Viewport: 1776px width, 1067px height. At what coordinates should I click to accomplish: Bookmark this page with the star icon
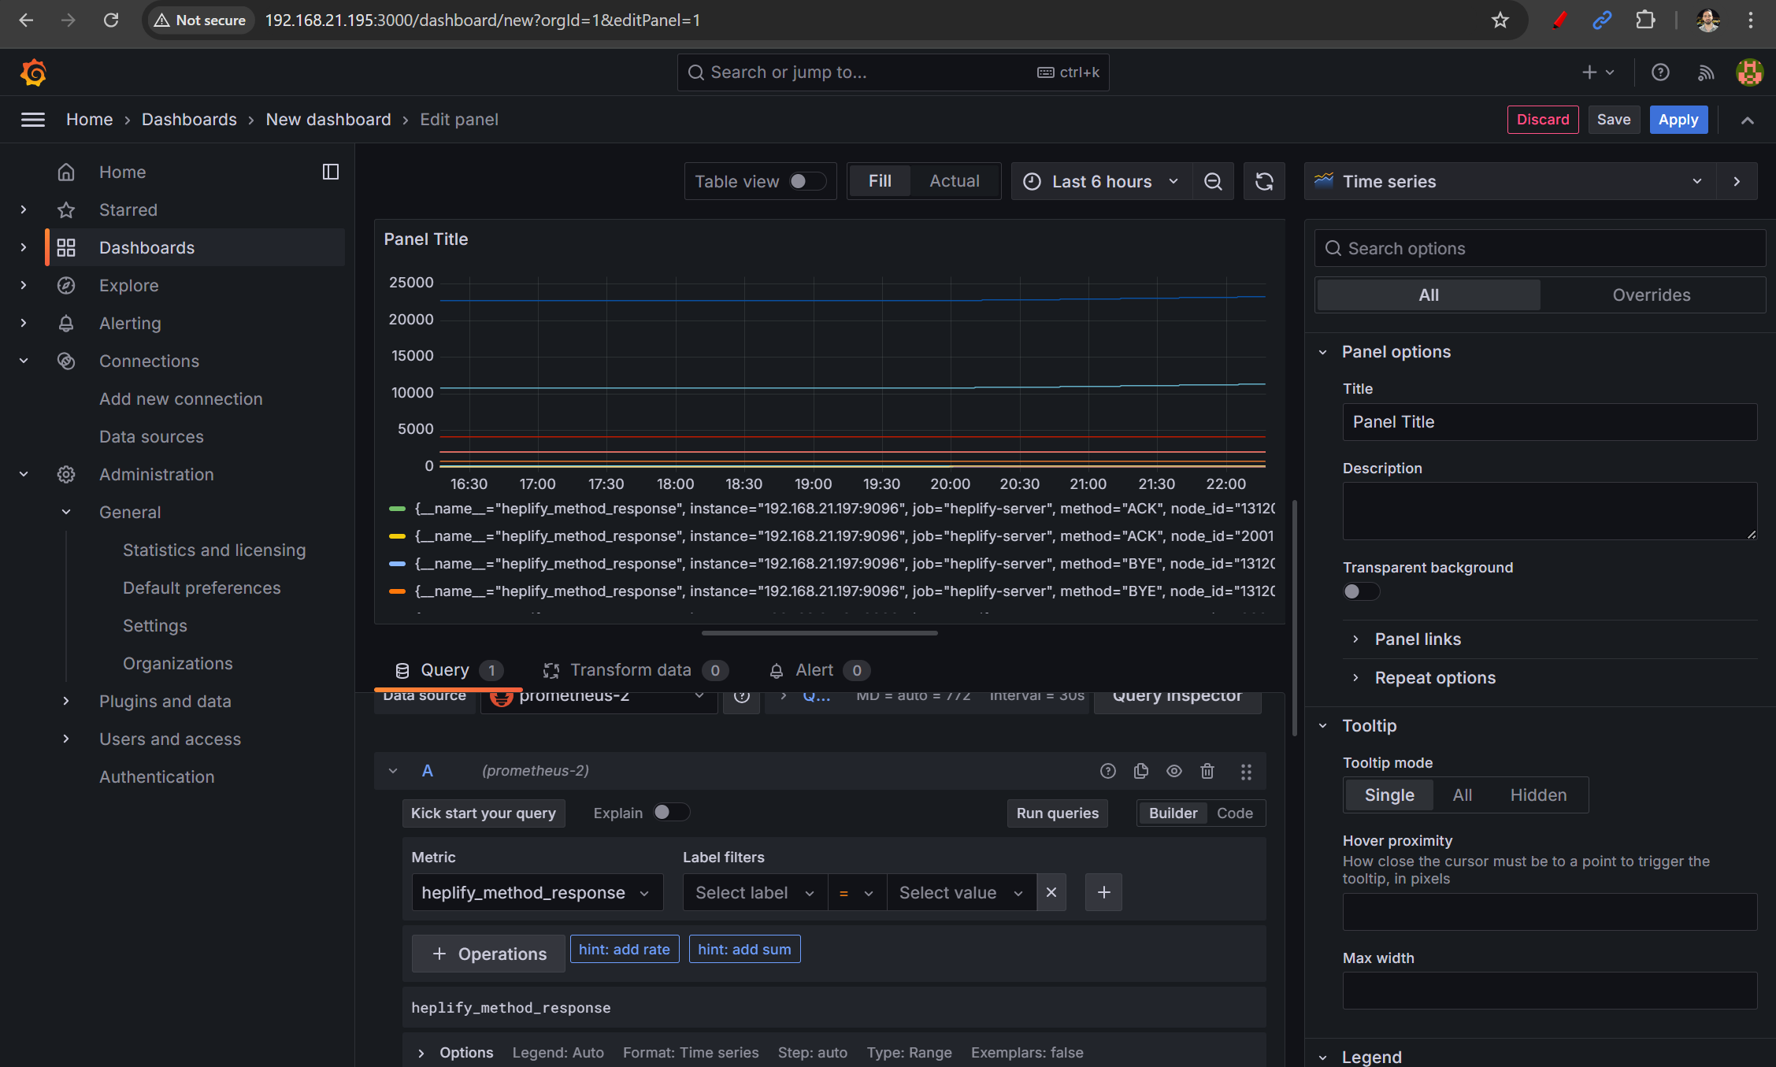click(1500, 20)
